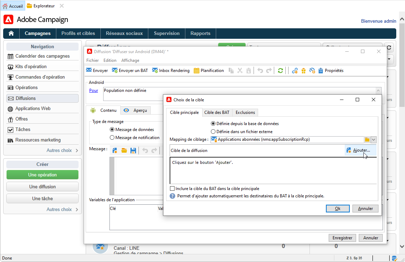Open the Fichier menu
This screenshot has height=262, width=405.
[92, 60]
